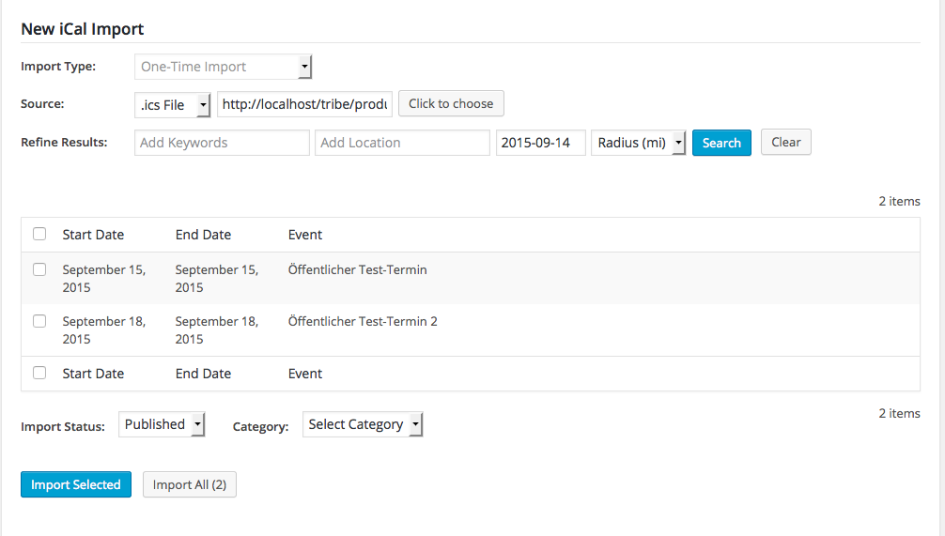Click the Import All (2) button
Screen dimensions: 945x536
(189, 484)
